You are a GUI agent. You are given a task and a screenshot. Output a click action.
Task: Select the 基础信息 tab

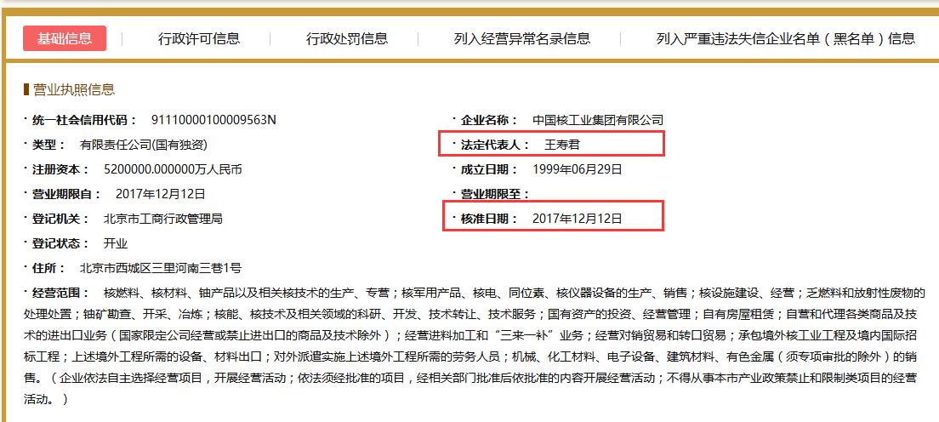[65, 38]
